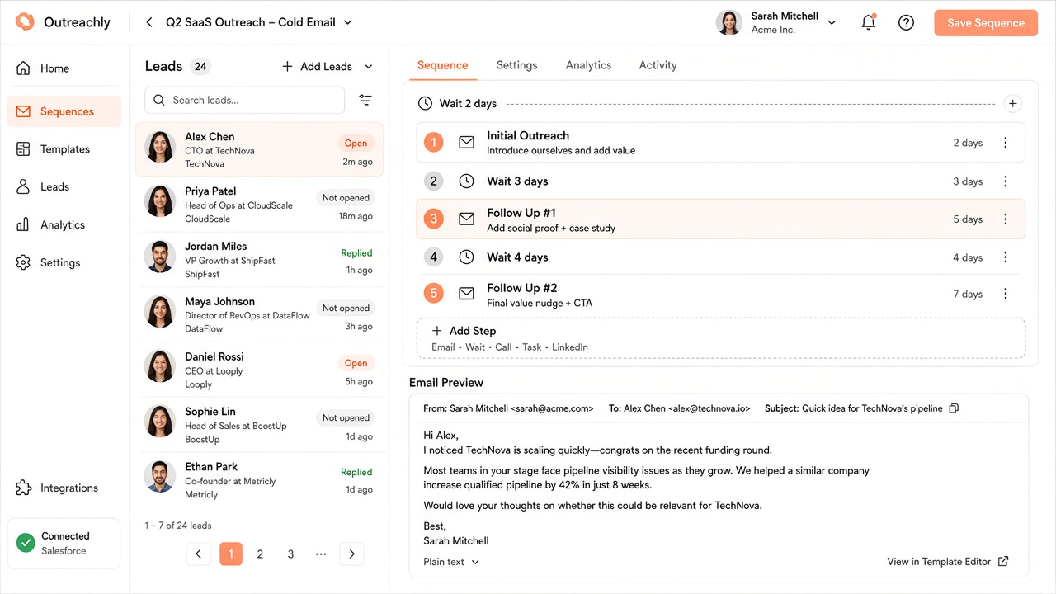
Task: Go to next page of leads
Action: tap(351, 554)
